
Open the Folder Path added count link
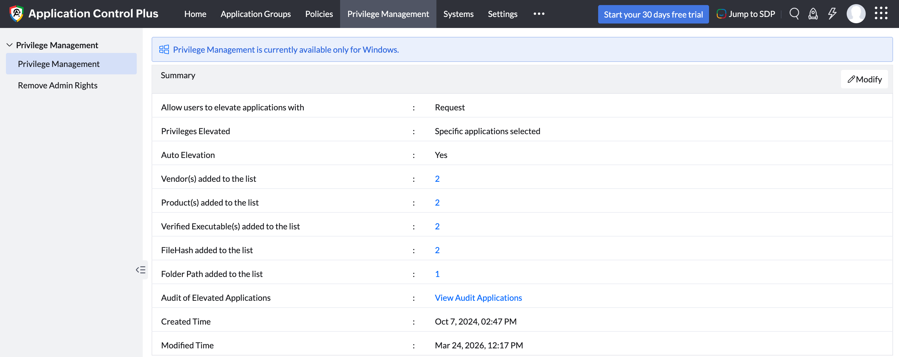437,274
